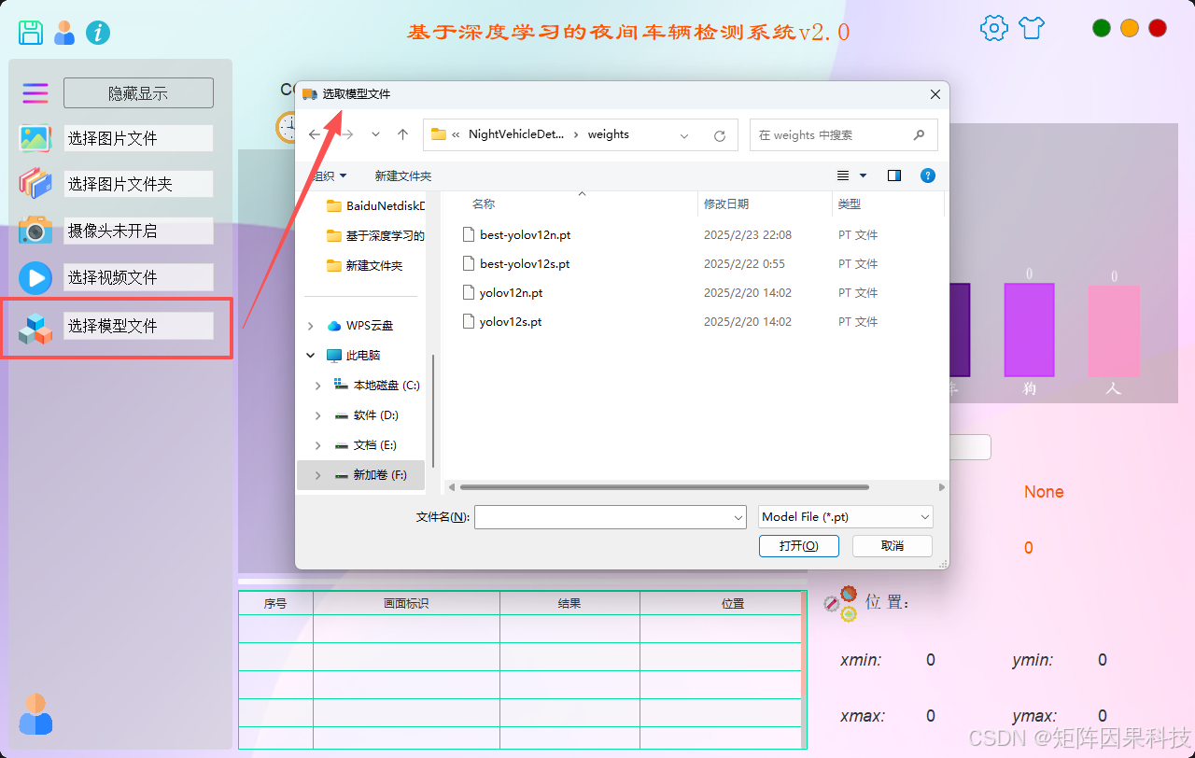Screen dimensions: 1195x758
Task: Click the 文件名 input field
Action: pos(610,517)
